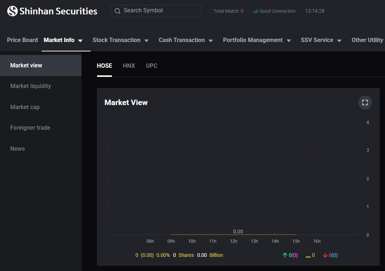Image resolution: width=385 pixels, height=271 pixels.
Task: Open the Market Info dropdown menu
Action: tap(63, 40)
